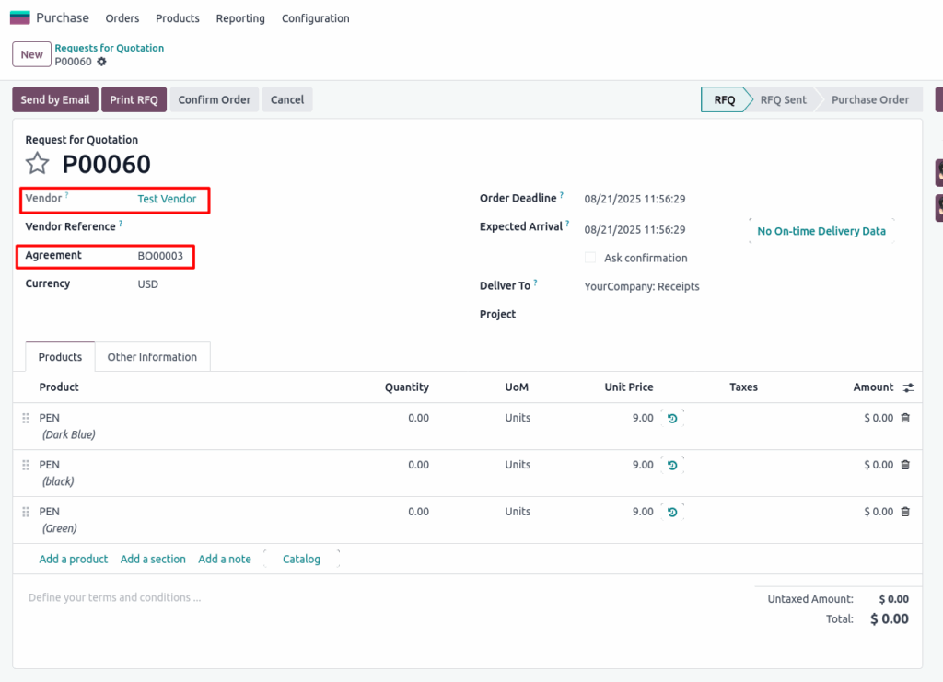943x682 pixels.
Task: Click Add a product link
Action: coord(74,560)
